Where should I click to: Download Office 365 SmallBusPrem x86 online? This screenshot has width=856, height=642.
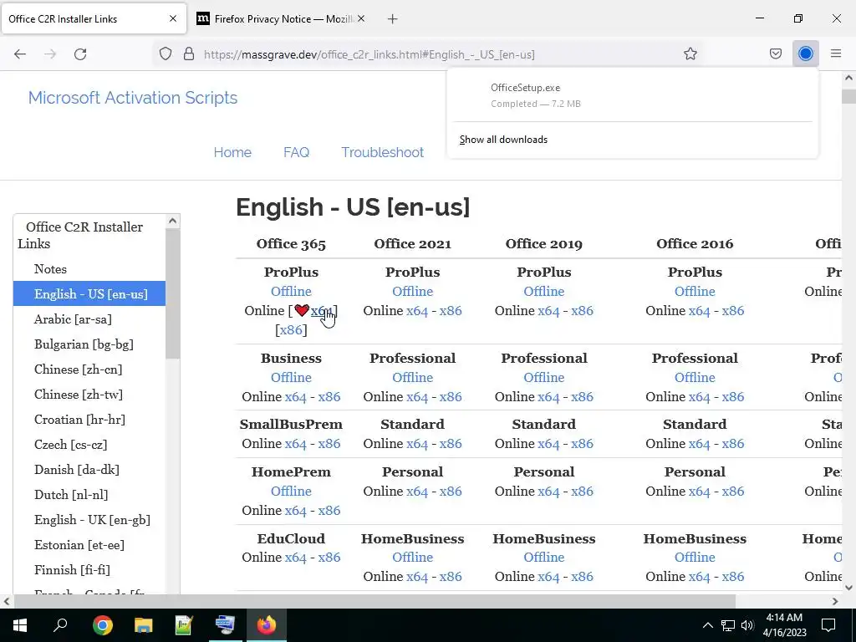click(x=329, y=444)
